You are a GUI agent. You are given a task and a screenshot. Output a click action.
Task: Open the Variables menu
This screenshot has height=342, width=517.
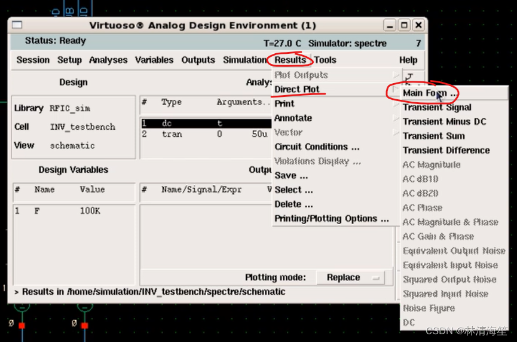pos(154,60)
